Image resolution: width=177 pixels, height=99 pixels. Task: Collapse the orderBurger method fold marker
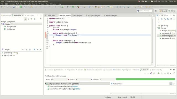(x=49, y=33)
